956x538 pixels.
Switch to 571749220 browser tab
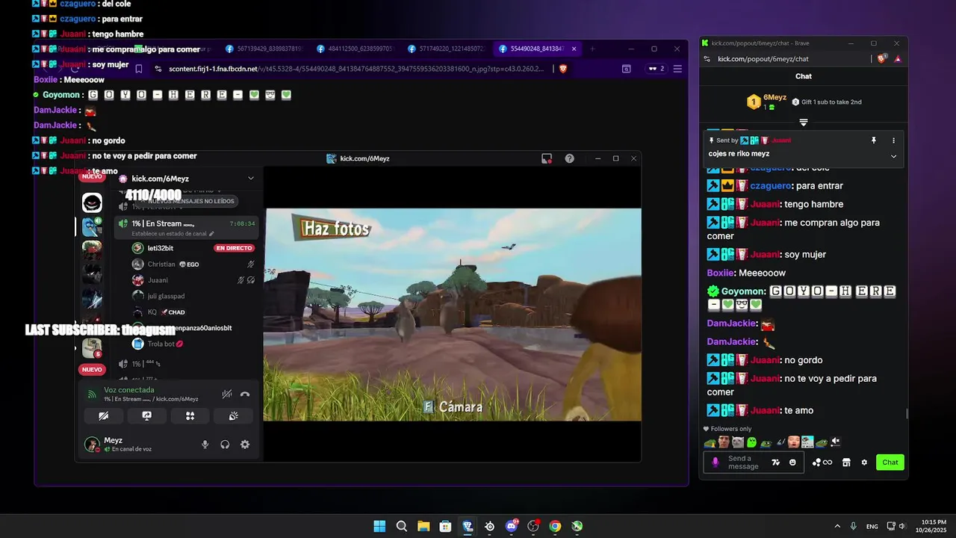coord(446,49)
